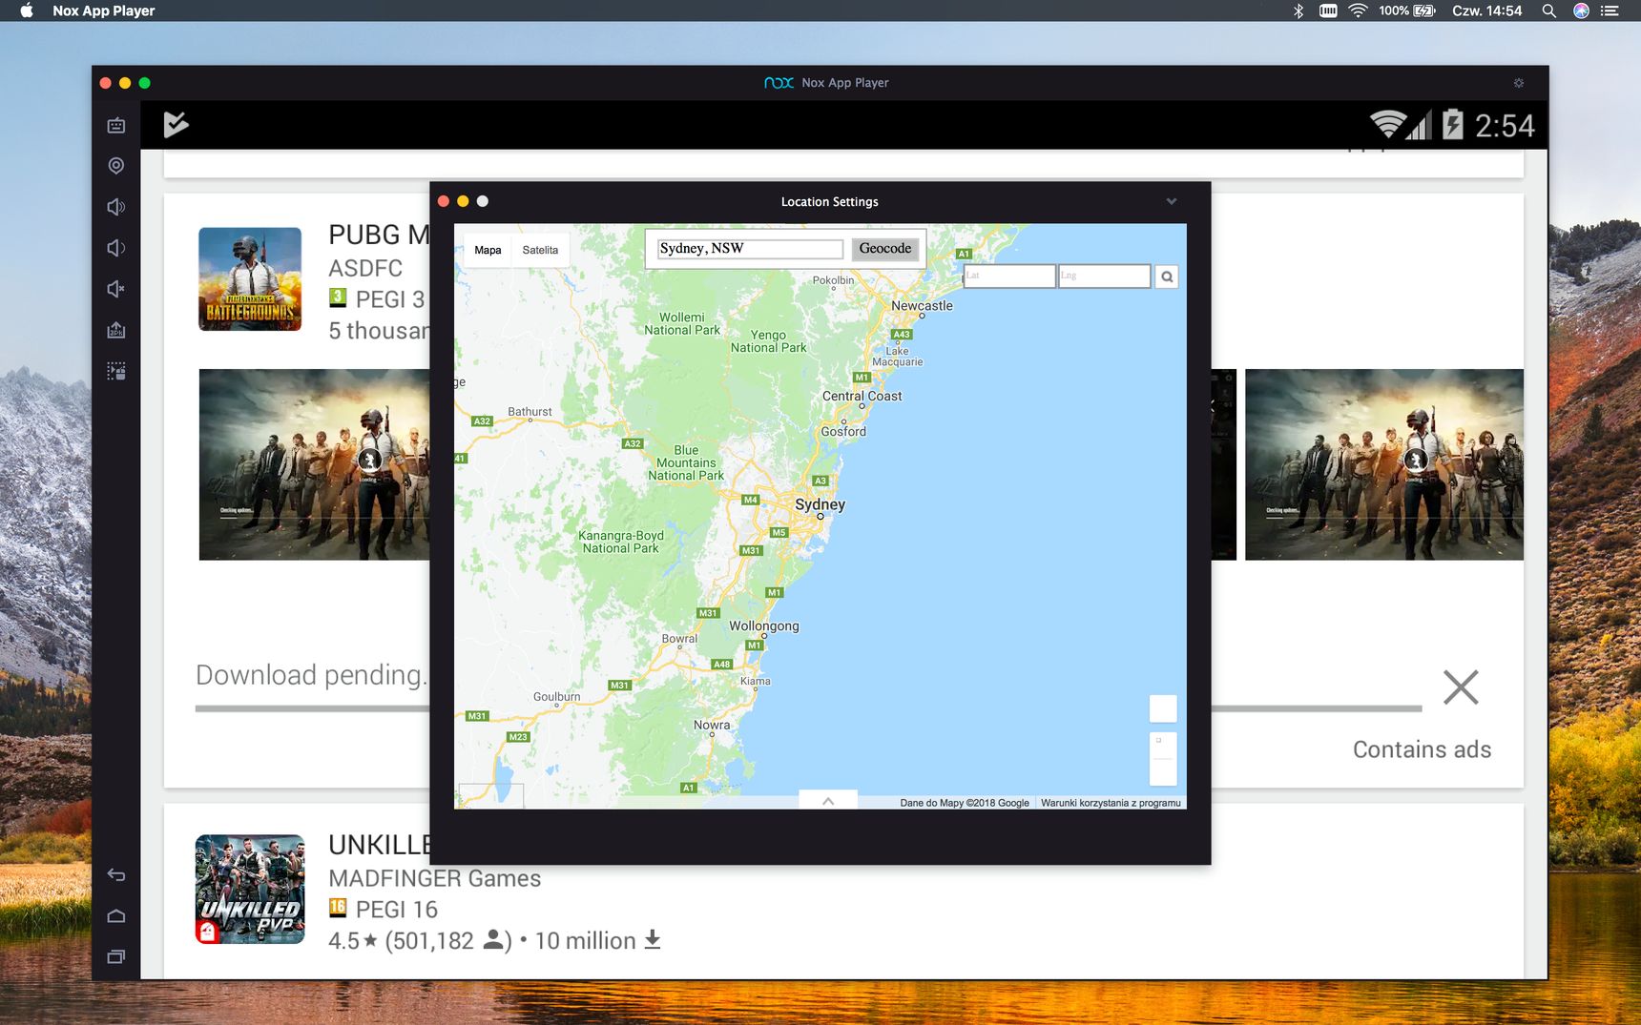Click the right PUBG screenshot thumbnail
Viewport: 1641px width, 1025px height.
click(1383, 464)
